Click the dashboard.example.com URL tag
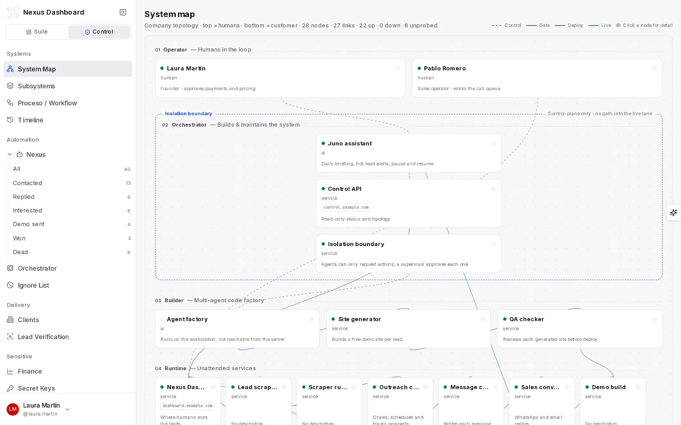 coord(187,406)
